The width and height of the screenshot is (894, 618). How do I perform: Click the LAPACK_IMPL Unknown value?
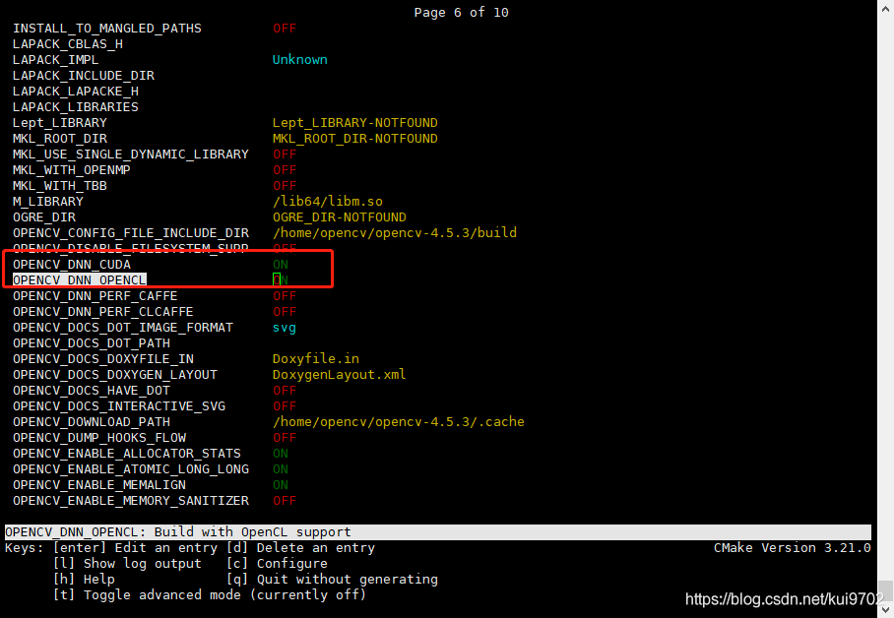pos(300,60)
